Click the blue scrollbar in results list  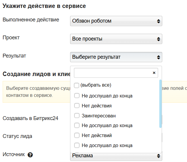coord(160,103)
